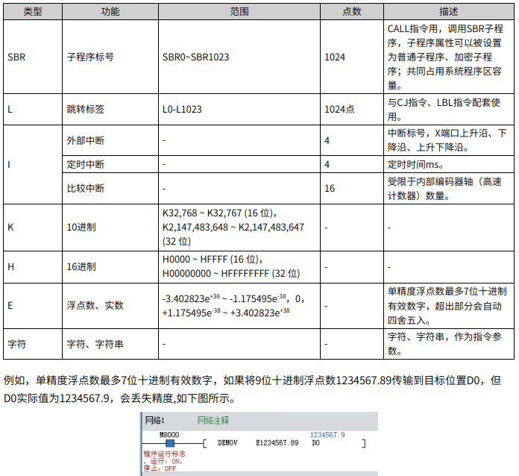Click the 作为指令参数 description cell
This screenshot has width=519, height=476.
coord(449,344)
